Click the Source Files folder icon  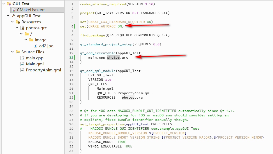[18, 52]
